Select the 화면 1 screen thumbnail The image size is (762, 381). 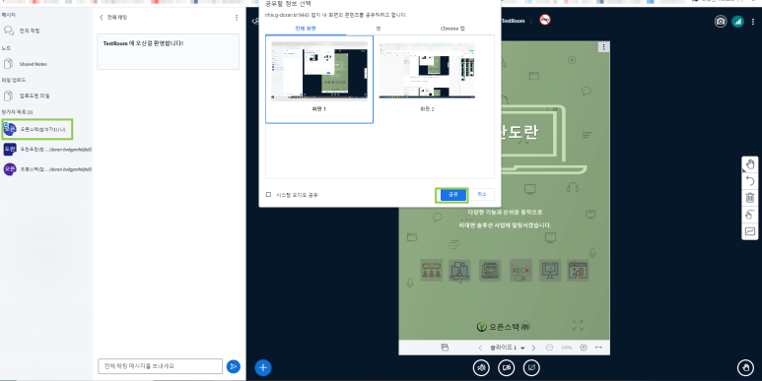pyautogui.click(x=319, y=79)
